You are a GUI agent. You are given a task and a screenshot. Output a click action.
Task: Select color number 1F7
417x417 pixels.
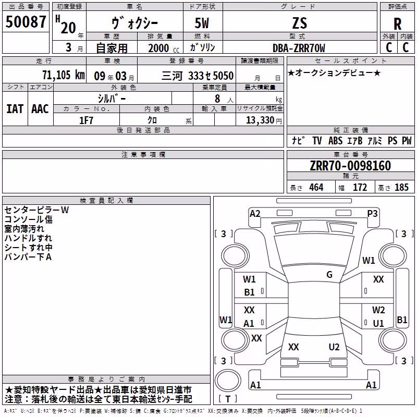(86, 120)
